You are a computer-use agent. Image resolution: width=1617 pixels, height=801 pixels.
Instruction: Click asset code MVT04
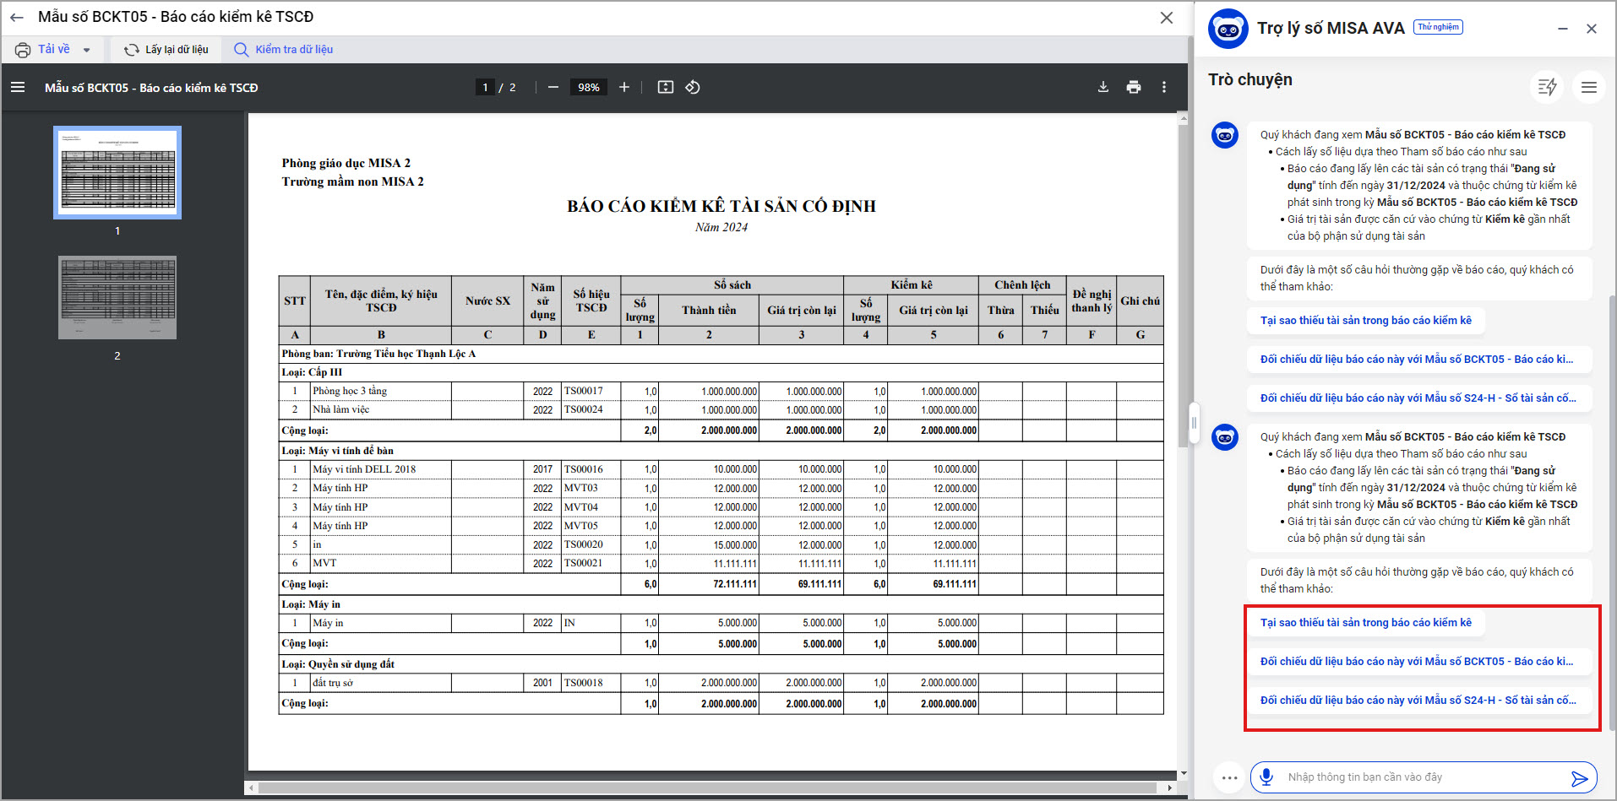[x=581, y=507]
